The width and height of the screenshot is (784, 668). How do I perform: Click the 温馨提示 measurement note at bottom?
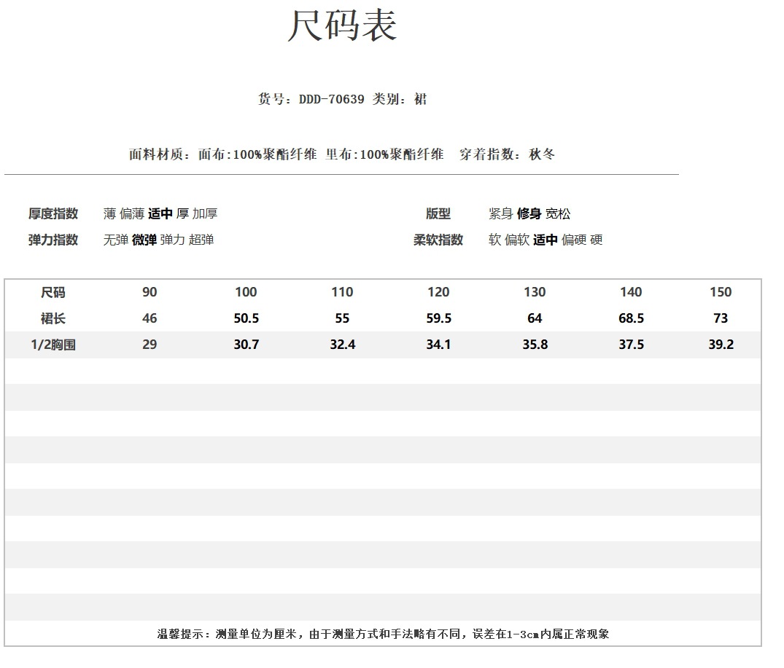(x=383, y=634)
